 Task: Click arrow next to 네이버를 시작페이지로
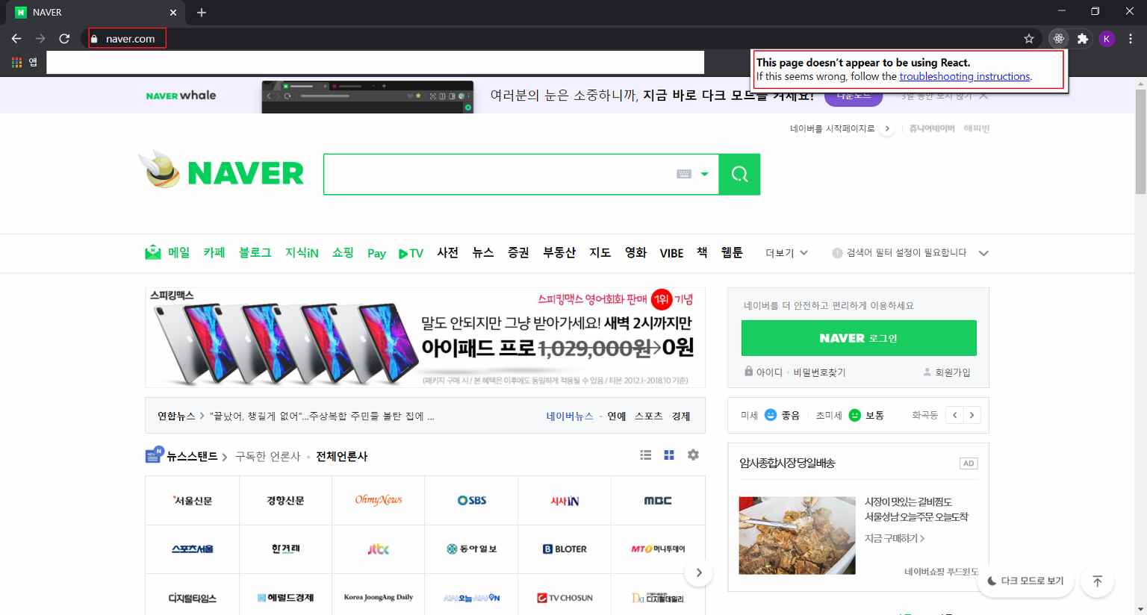887,128
